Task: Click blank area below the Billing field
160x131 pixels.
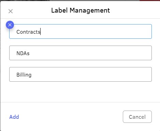Action: tap(81, 92)
